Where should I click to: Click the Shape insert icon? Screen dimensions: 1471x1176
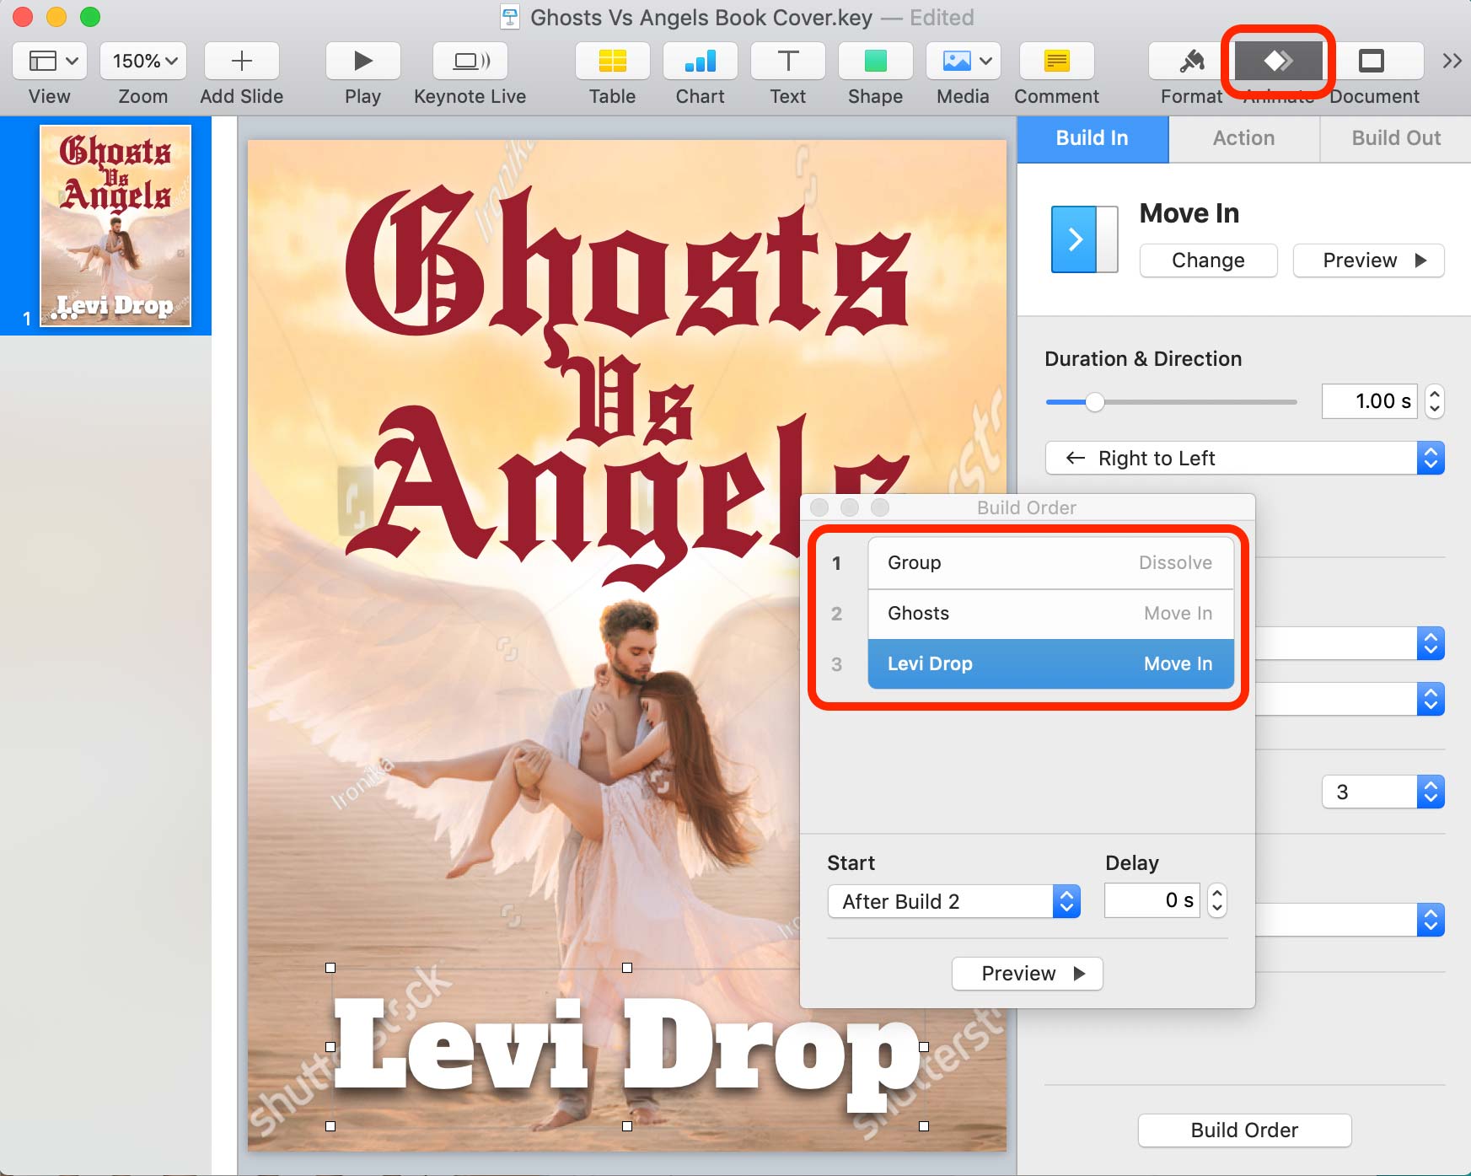875,61
